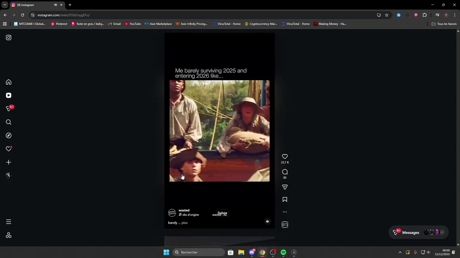Open media controls icon
This screenshot has height=258, width=460.
tap(437, 15)
